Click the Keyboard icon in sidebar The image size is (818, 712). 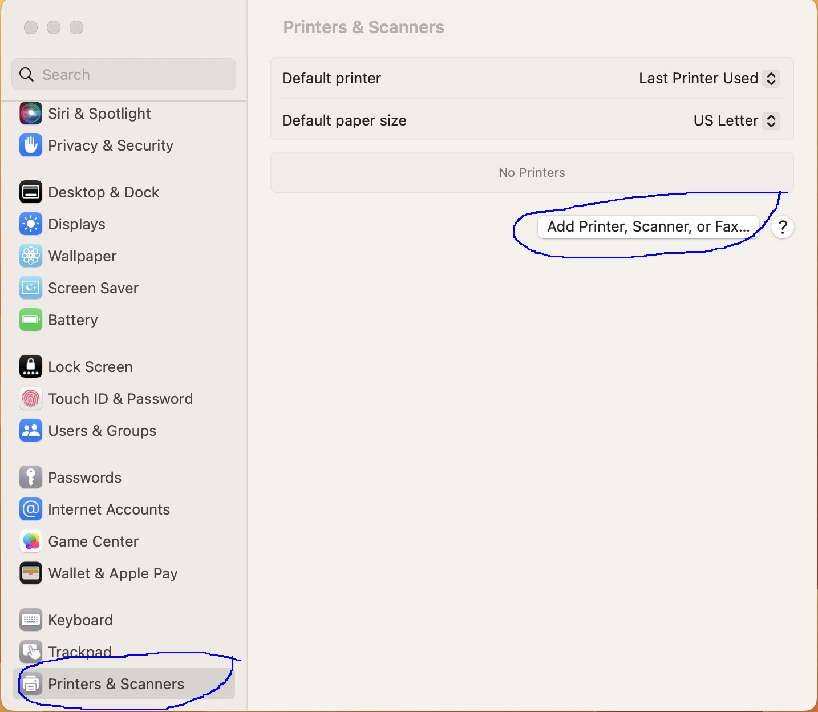tap(30, 620)
